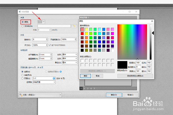Toggle 基于目标页面缩放 checkbox
Viewport: 173px width, 115px height.
point(50,45)
